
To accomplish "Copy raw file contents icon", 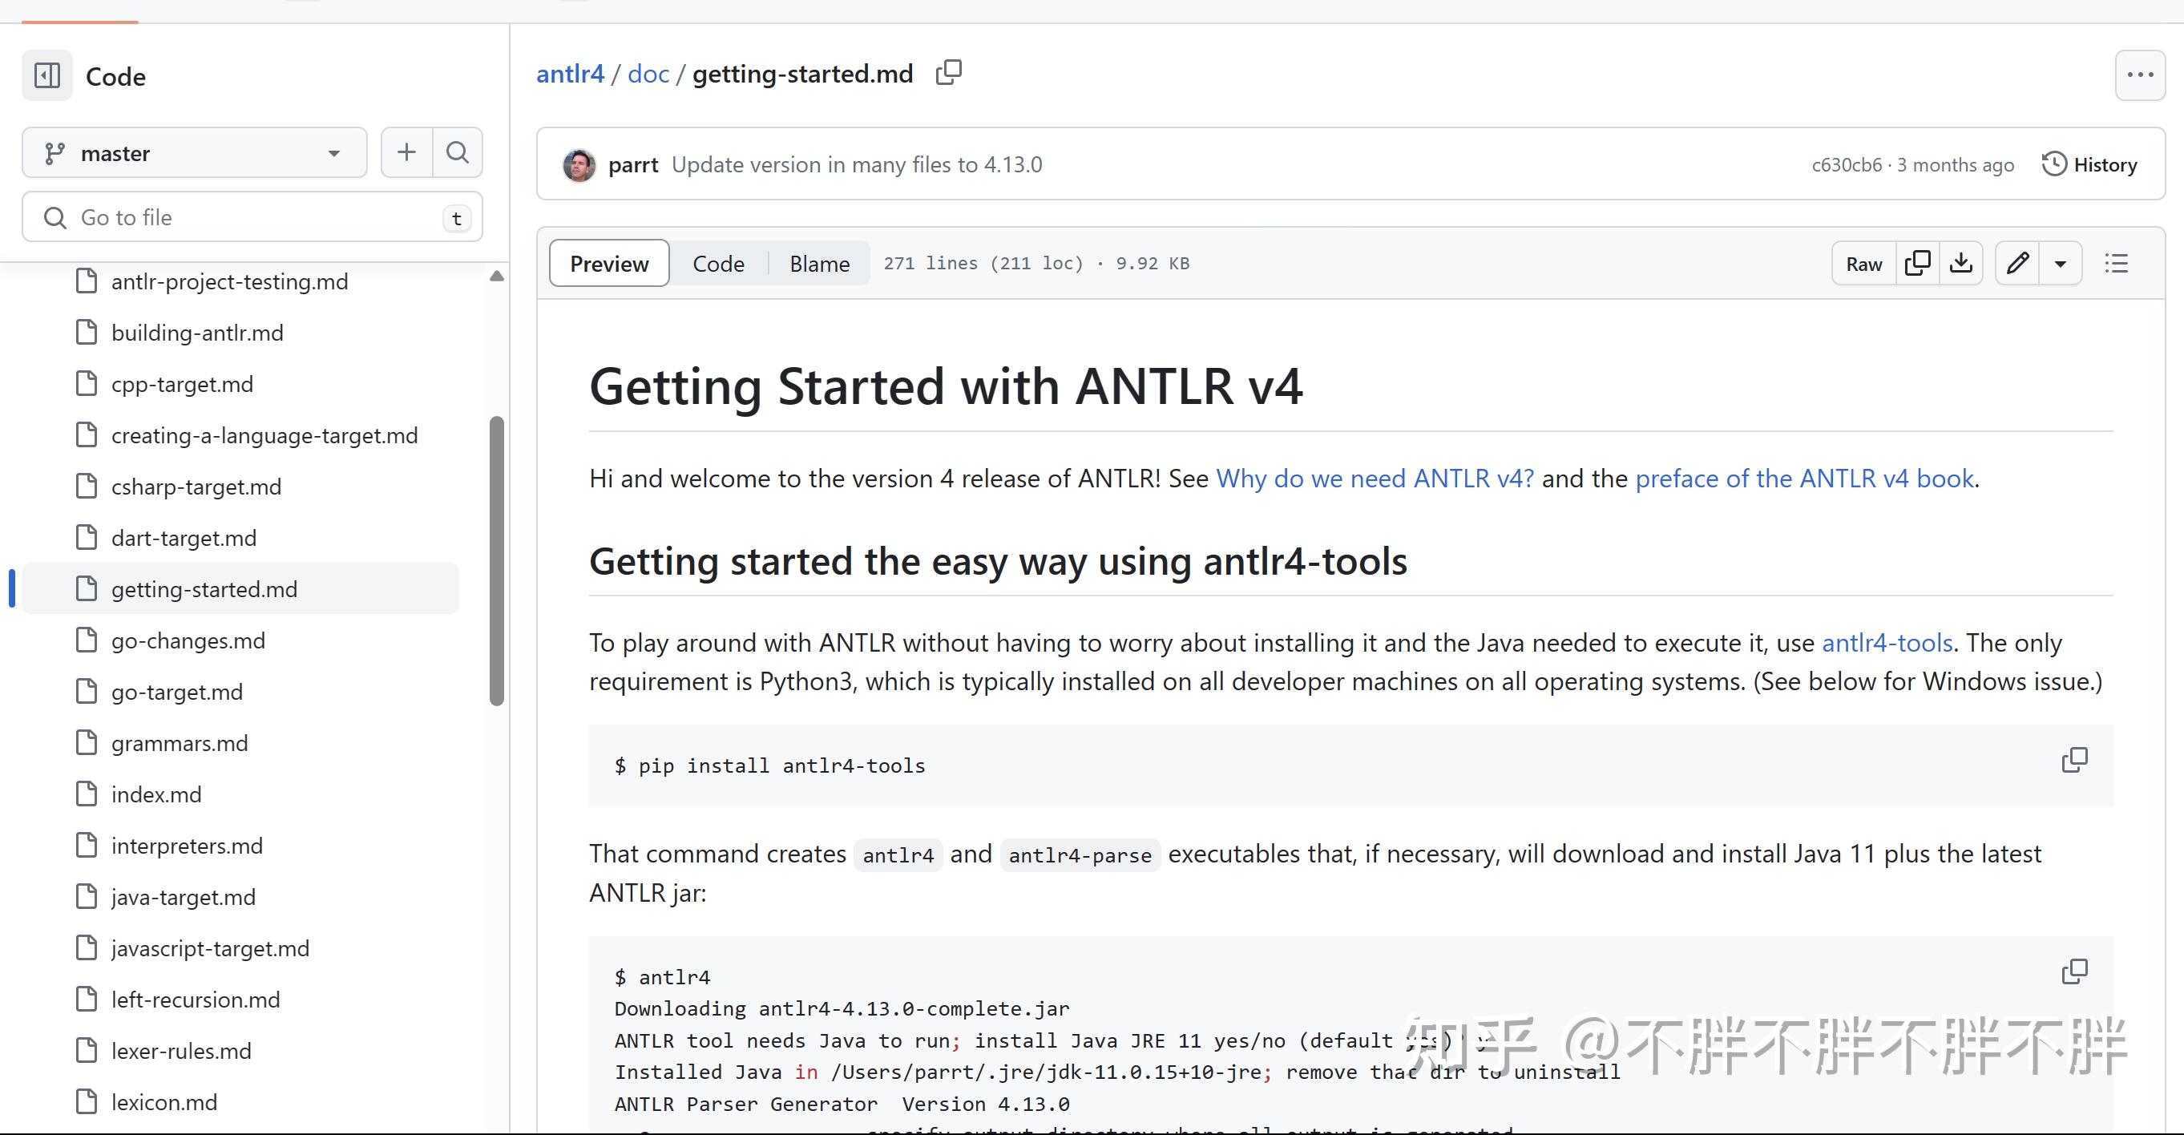I will [1917, 264].
